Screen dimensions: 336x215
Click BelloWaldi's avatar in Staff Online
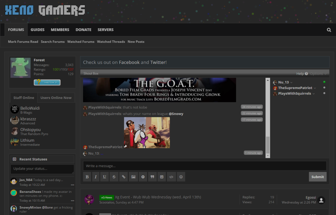pyautogui.click(x=14, y=109)
